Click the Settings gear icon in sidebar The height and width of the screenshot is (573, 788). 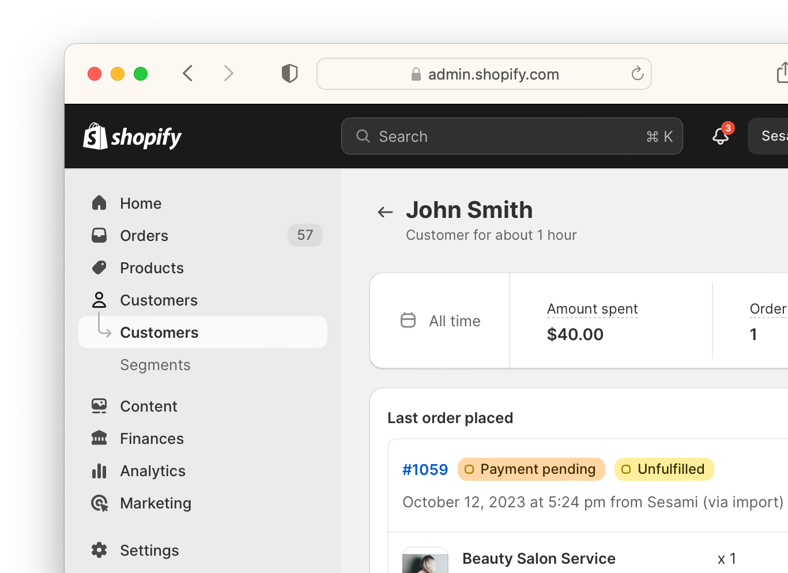click(x=99, y=550)
